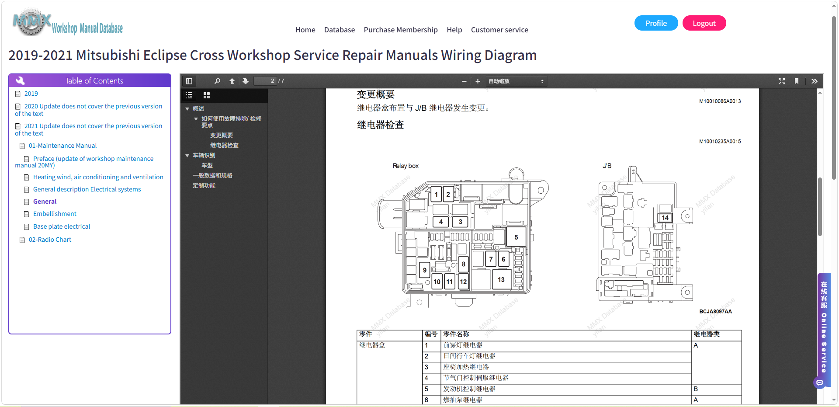Open the zoom level dropdown 自动缩放
Viewport: 839px width, 407px height.
pyautogui.click(x=516, y=81)
